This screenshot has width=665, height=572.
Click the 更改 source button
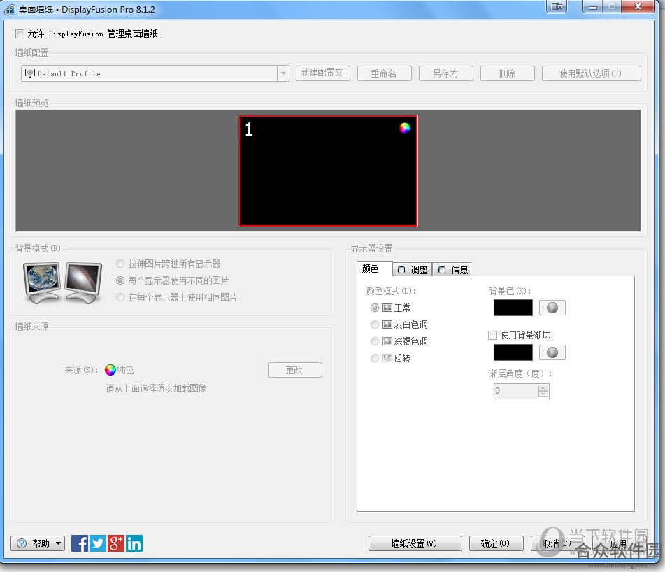[295, 370]
